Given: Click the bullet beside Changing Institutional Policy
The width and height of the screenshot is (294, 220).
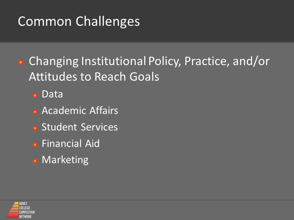Looking at the screenshot, I should click(21, 62).
